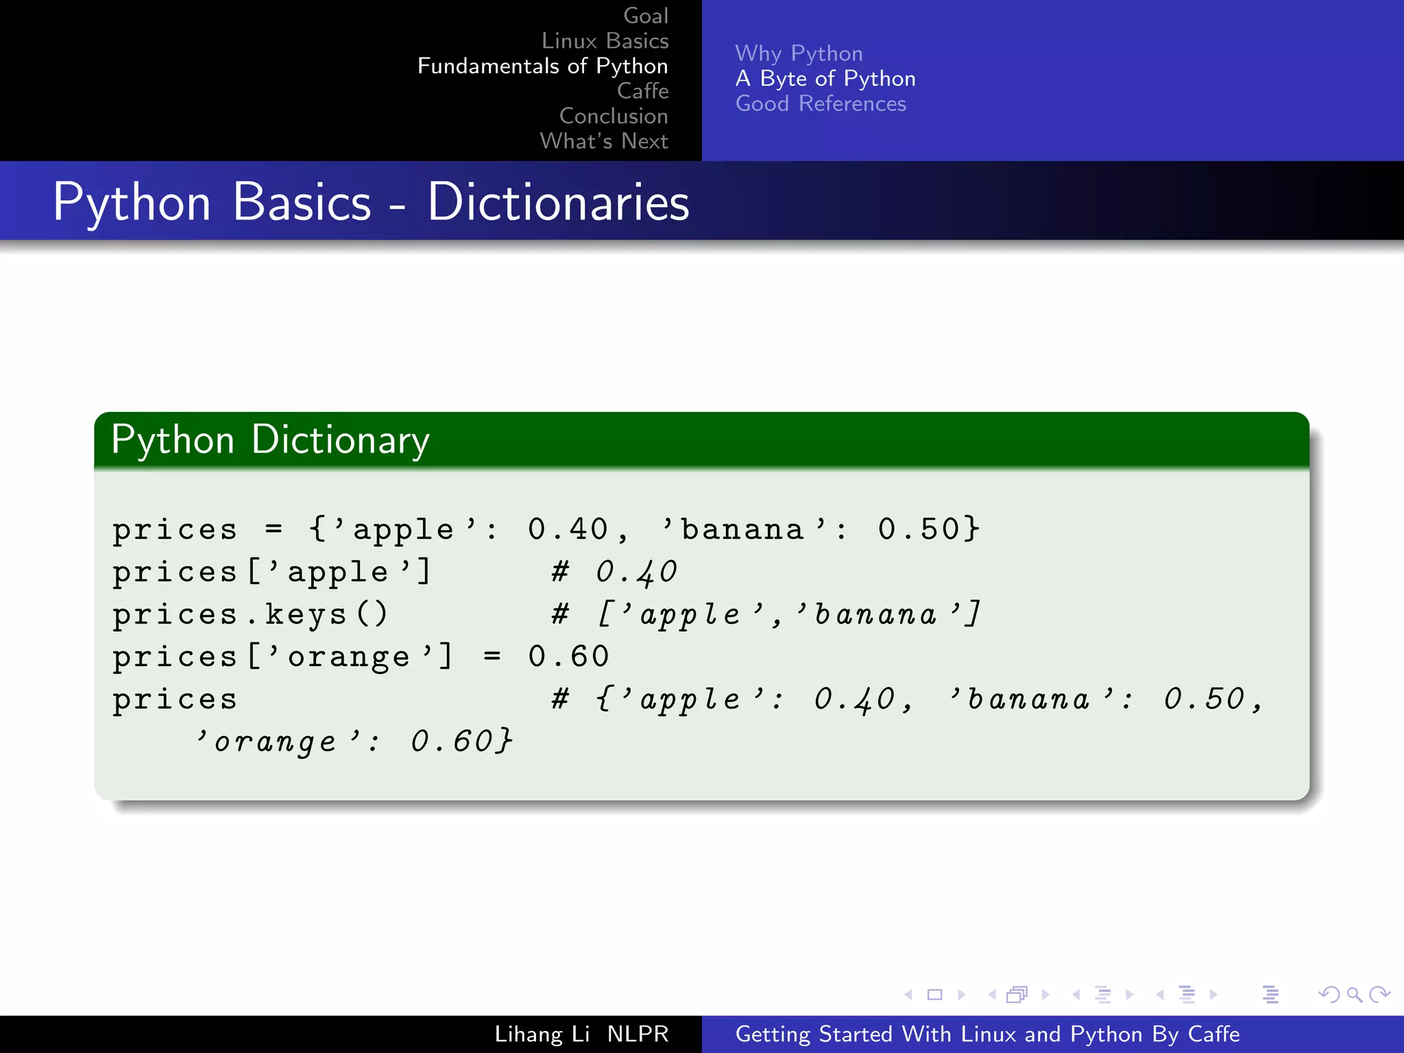This screenshot has width=1404, height=1053.
Task: Click the # 0.40 comment
Action: coord(615,572)
